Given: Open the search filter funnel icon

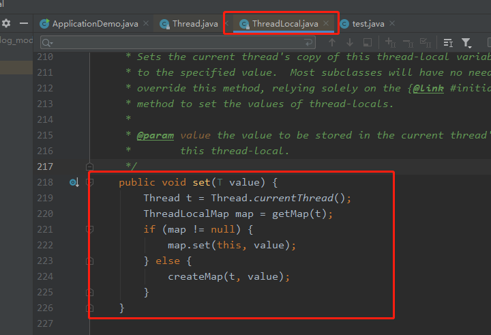Looking at the screenshot, I should 466,42.
